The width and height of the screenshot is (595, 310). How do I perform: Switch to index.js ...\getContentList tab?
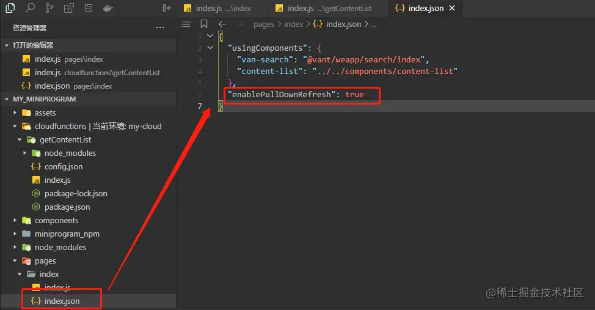328,9
